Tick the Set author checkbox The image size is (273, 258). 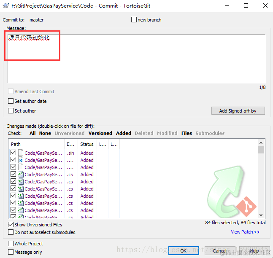tap(11, 110)
